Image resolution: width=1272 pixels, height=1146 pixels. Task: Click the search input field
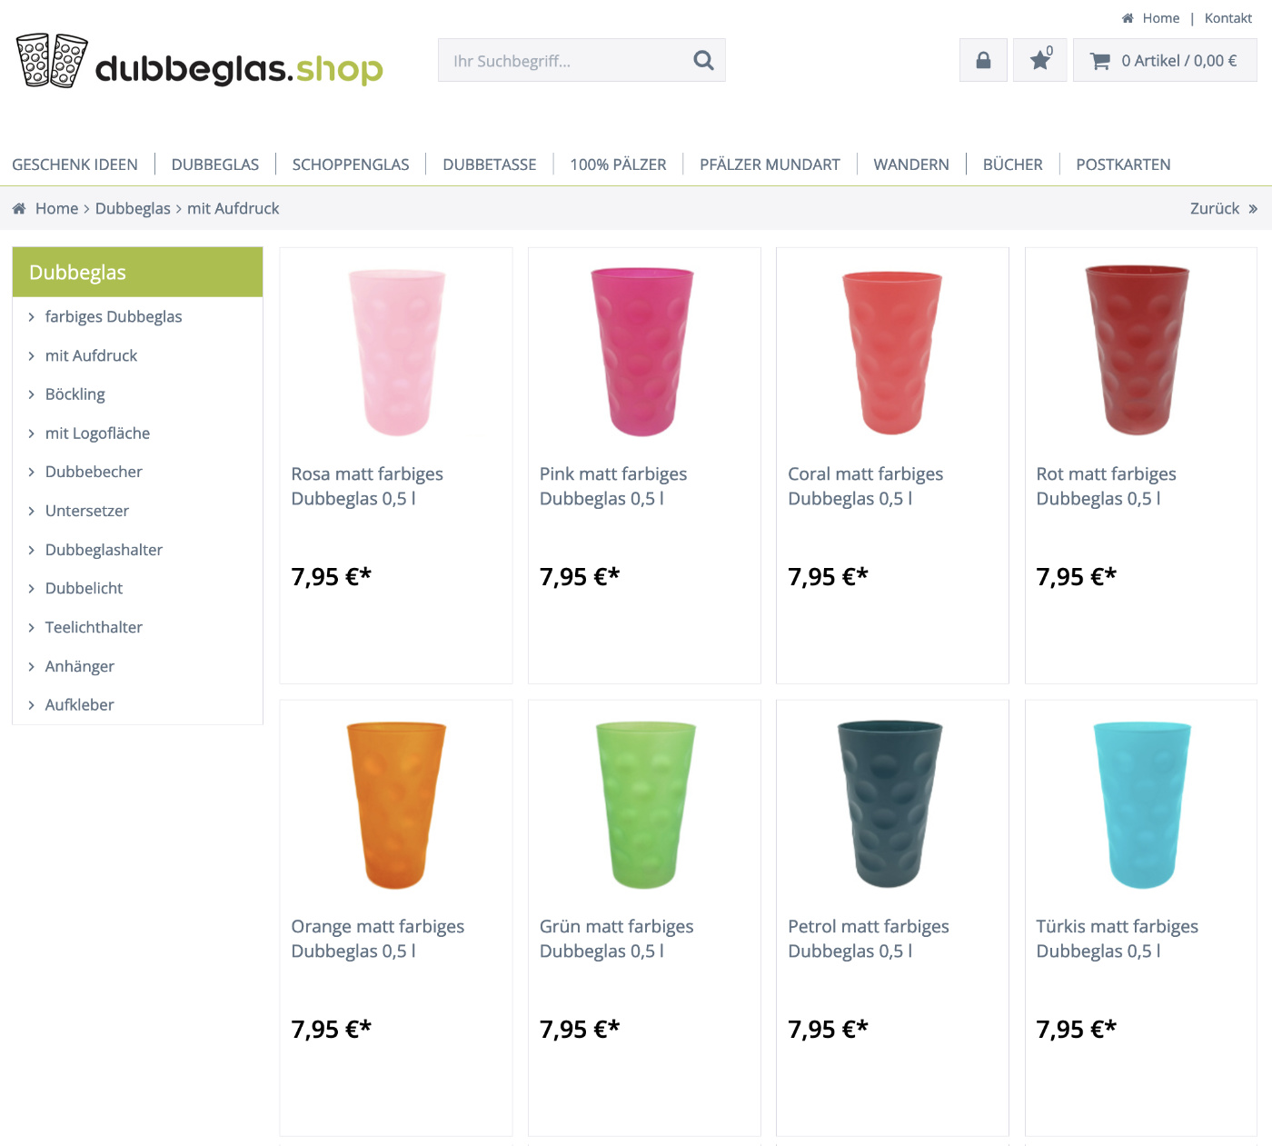click(563, 60)
